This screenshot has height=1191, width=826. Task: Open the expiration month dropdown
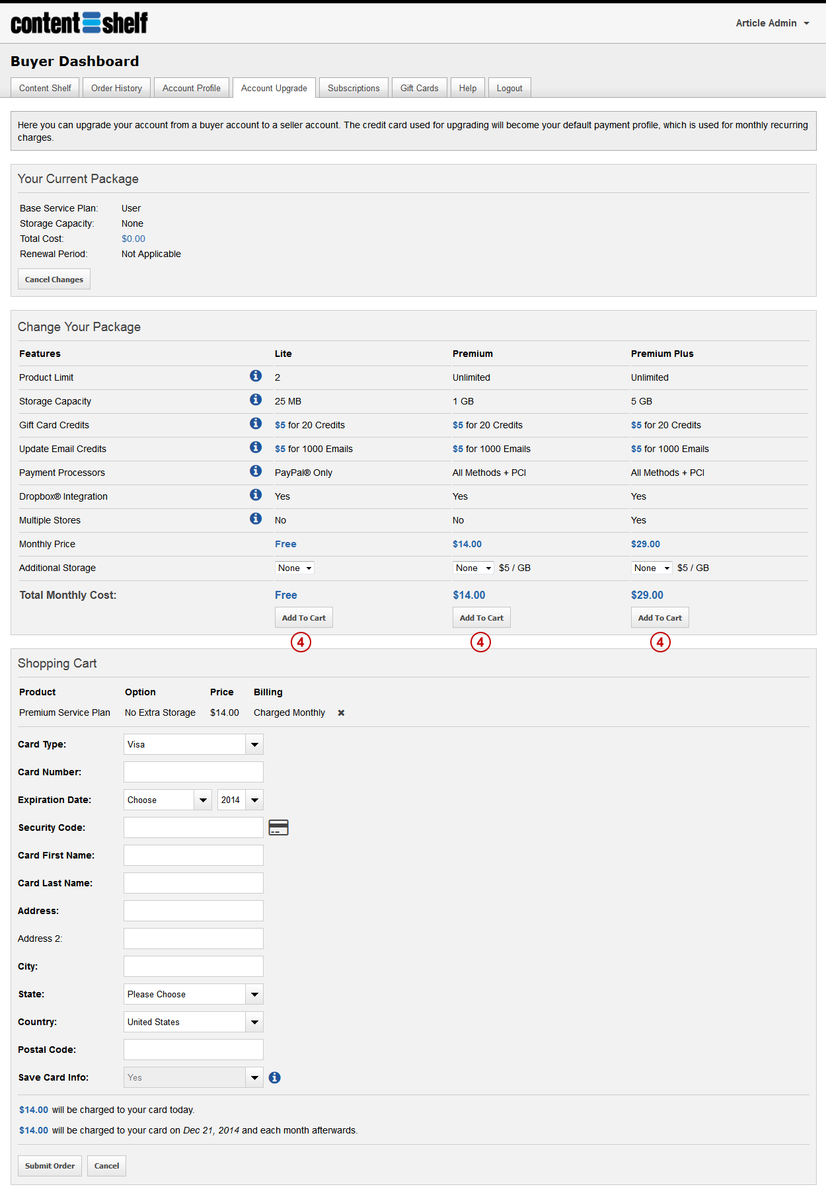coord(168,800)
